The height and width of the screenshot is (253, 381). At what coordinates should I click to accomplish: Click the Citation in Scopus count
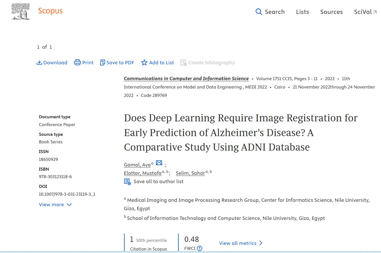[x=132, y=239]
